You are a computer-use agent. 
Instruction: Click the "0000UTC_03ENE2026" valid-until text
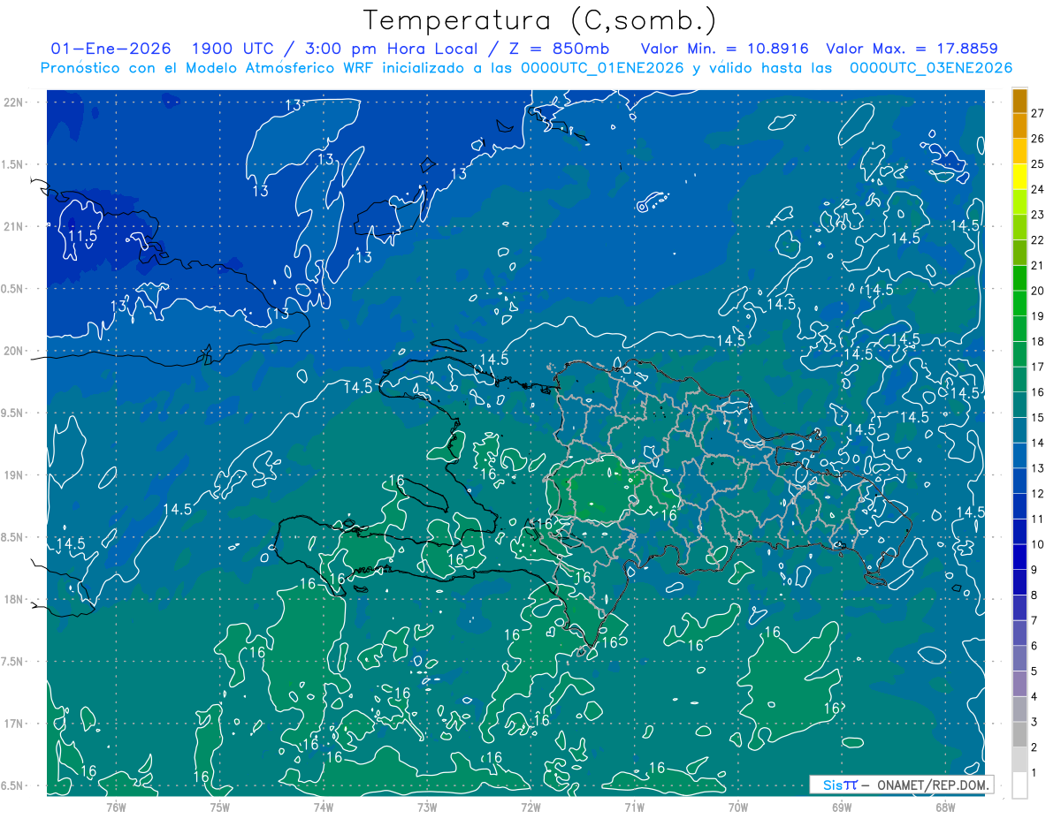coord(931,68)
